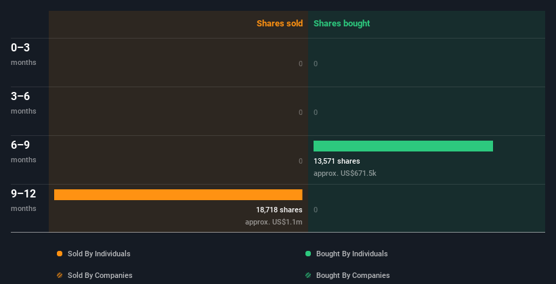The width and height of the screenshot is (556, 284).
Task: Click the 18,718 shares label
Action: (279, 210)
